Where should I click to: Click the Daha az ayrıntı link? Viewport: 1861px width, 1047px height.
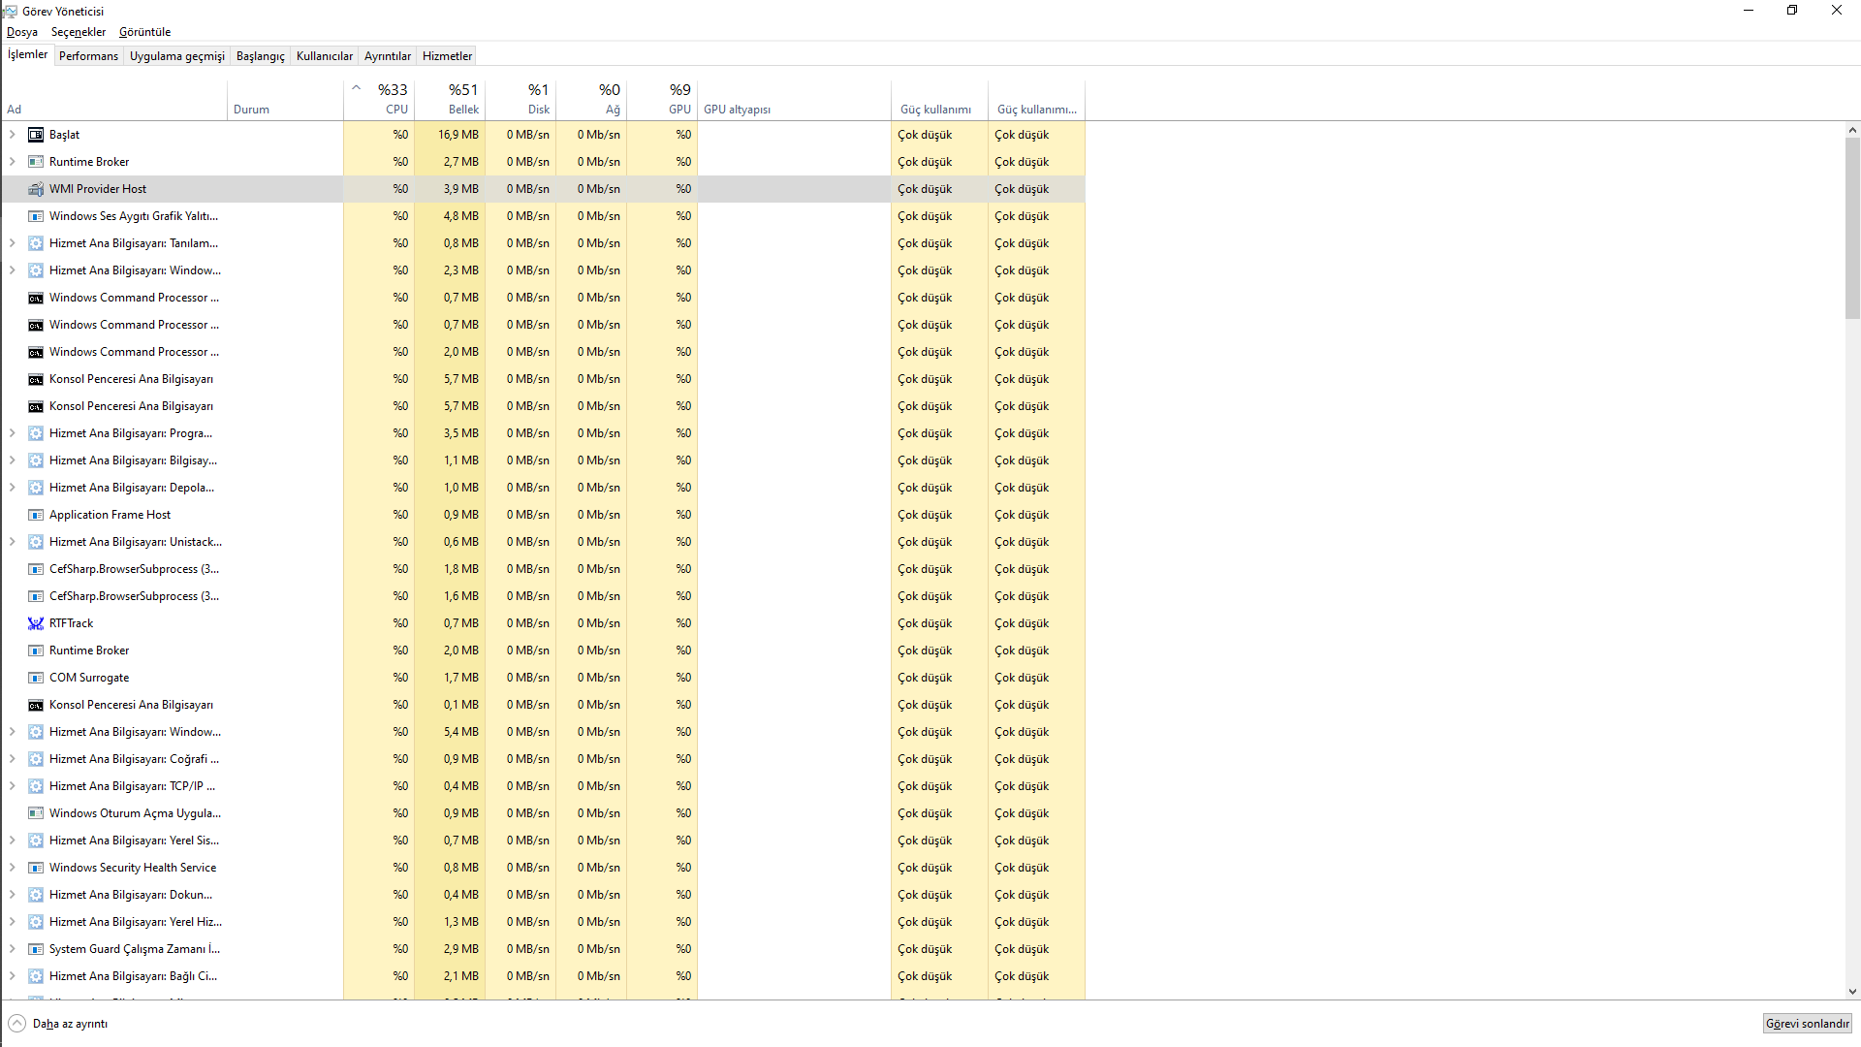tap(70, 1024)
